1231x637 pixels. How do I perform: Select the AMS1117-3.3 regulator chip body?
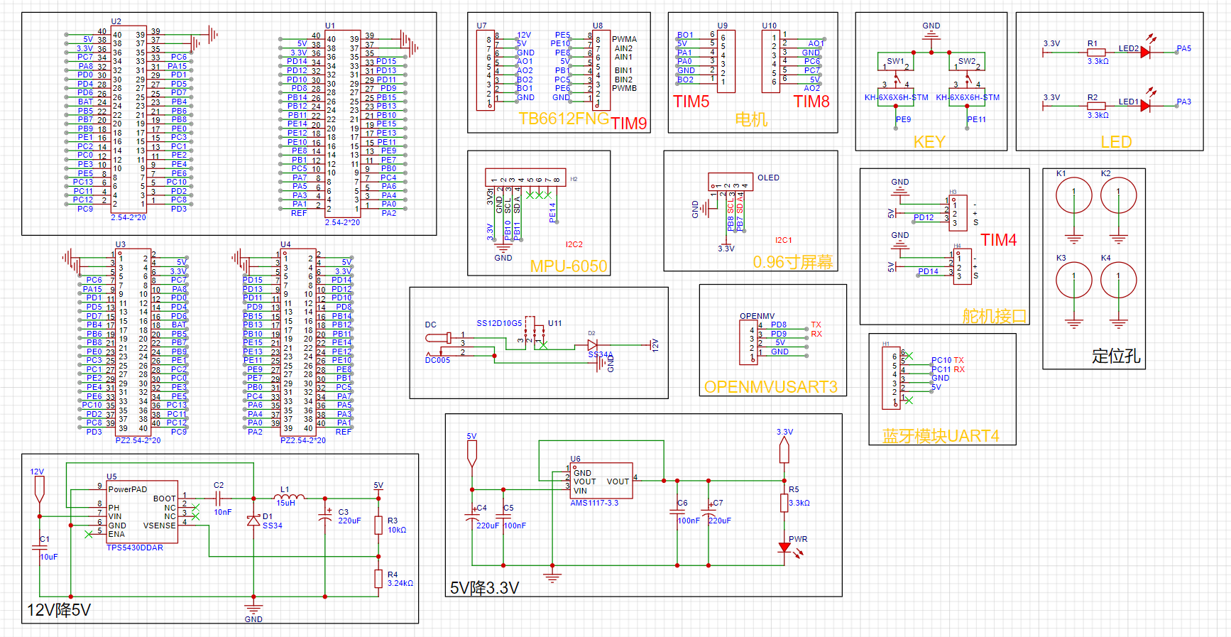click(x=603, y=481)
